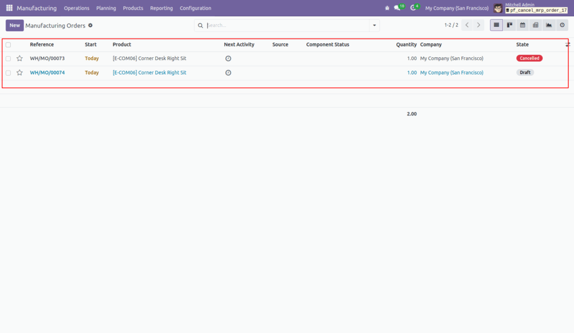The height and width of the screenshot is (333, 574).
Task: Select all manufacturing orders via header checkbox
Action: click(x=8, y=44)
